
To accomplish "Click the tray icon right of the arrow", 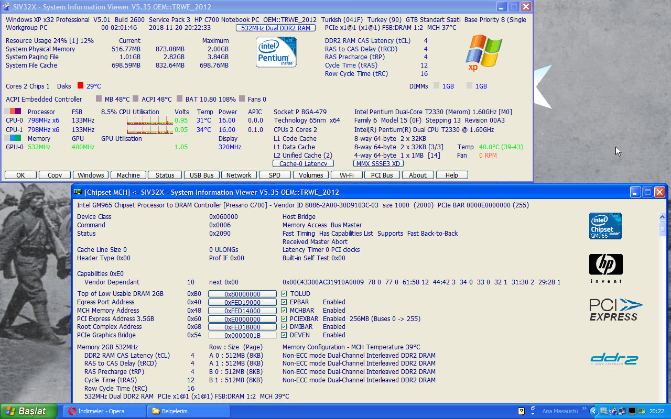I will [604, 411].
